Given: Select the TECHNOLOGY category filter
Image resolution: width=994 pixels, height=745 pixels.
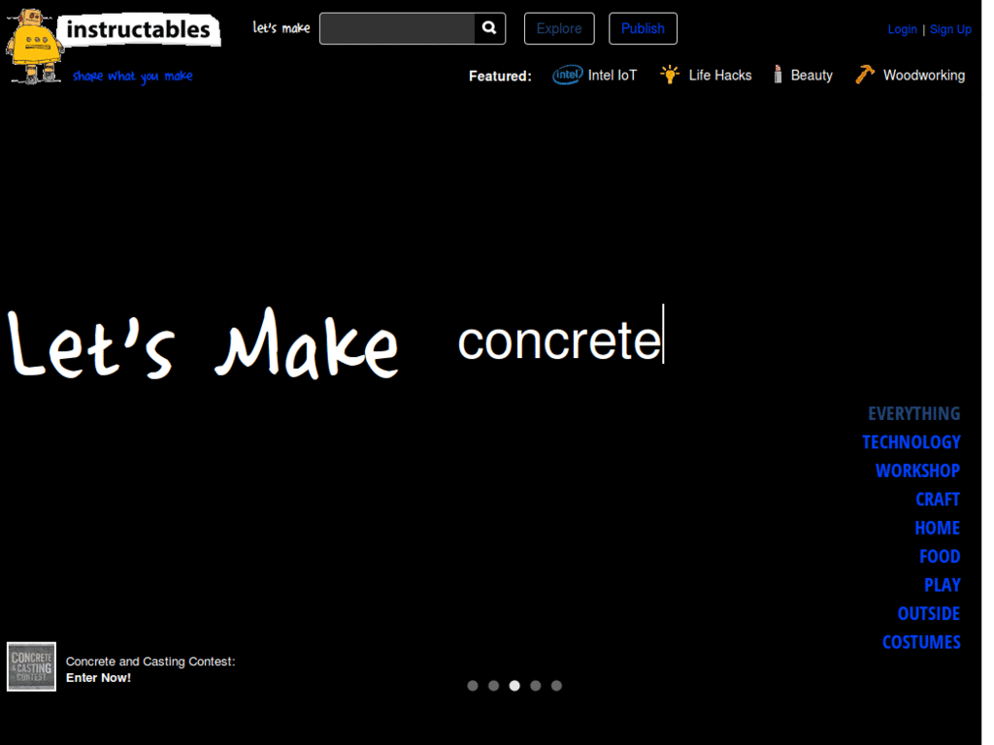Looking at the screenshot, I should point(911,441).
